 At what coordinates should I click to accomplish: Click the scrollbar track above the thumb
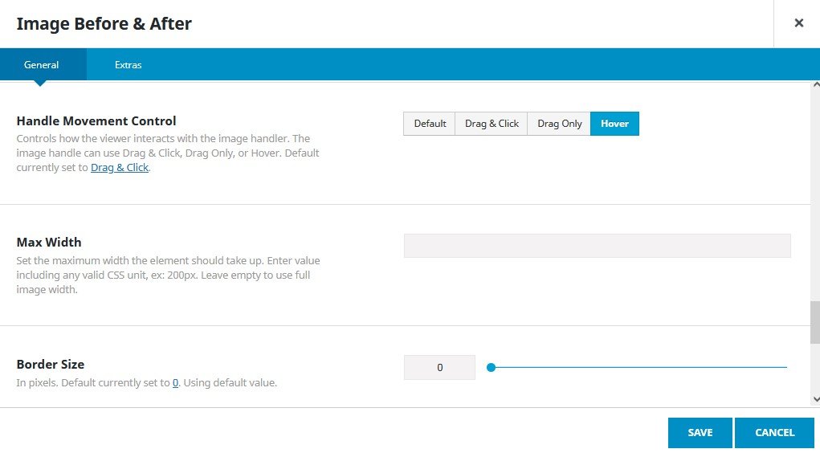pos(815,193)
